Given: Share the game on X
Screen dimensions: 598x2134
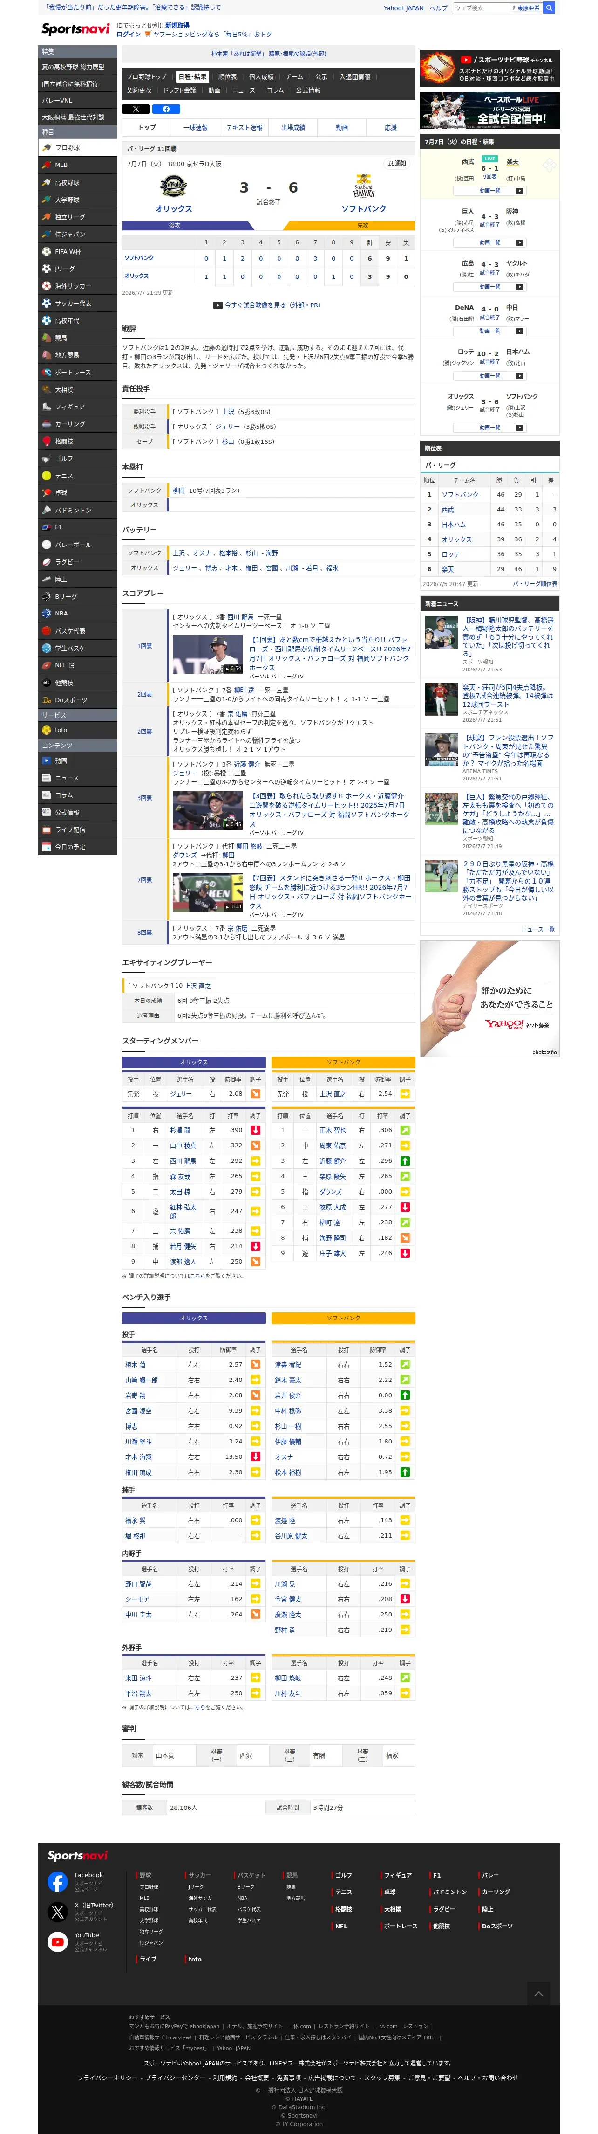Looking at the screenshot, I should pyautogui.click(x=136, y=110).
